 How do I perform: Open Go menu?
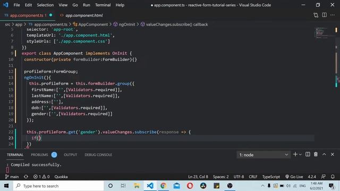coord(75,5)
